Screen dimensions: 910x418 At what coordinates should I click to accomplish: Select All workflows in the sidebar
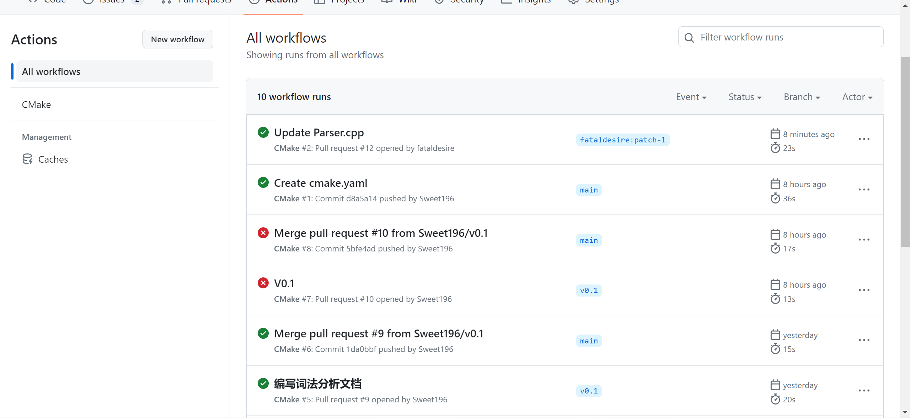(x=114, y=72)
